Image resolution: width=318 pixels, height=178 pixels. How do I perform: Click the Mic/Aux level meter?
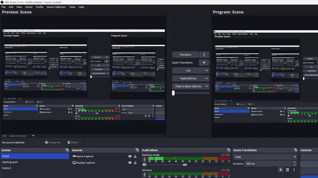click(189, 173)
